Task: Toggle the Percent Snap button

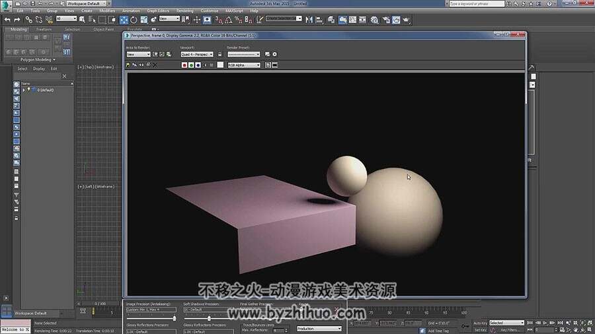Action: (238, 20)
